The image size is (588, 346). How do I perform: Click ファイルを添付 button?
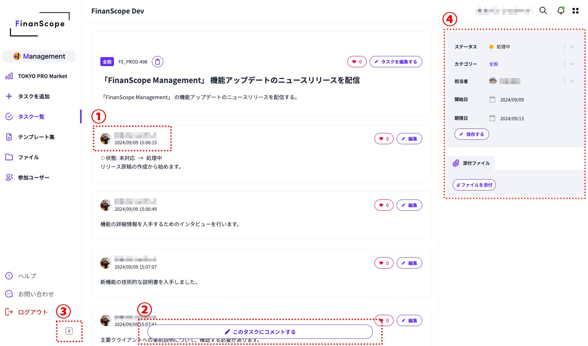tap(474, 185)
